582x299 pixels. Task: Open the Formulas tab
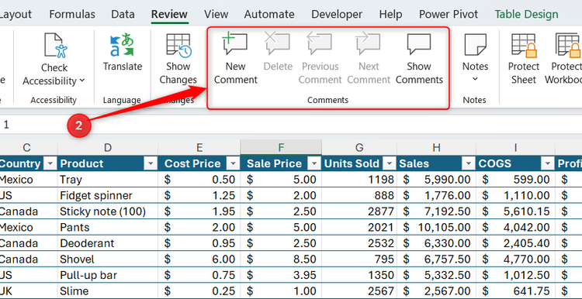[x=72, y=15]
